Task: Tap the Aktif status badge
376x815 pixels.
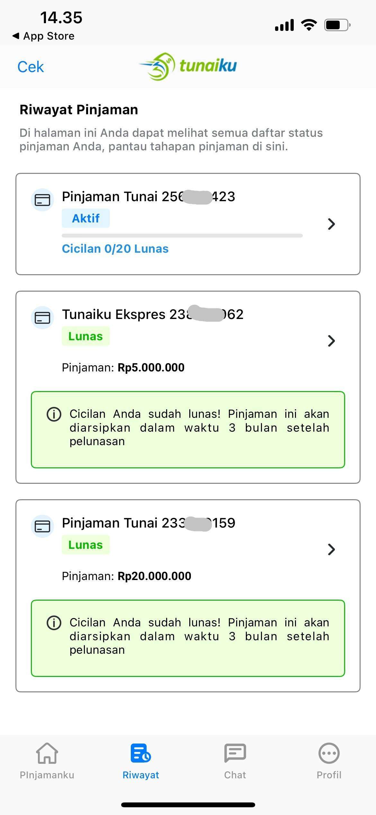Action: 86,218
